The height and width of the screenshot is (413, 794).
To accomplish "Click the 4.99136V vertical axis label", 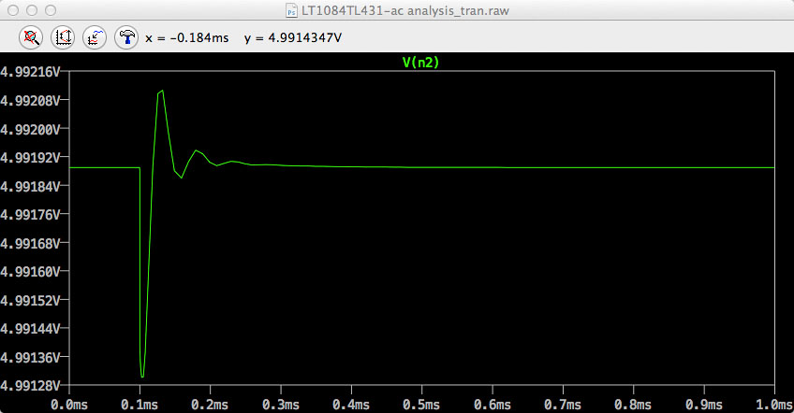I will point(30,358).
